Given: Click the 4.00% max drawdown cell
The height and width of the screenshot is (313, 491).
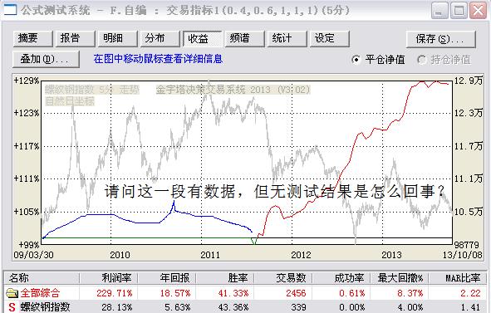Looking at the screenshot, I should click(x=410, y=307).
